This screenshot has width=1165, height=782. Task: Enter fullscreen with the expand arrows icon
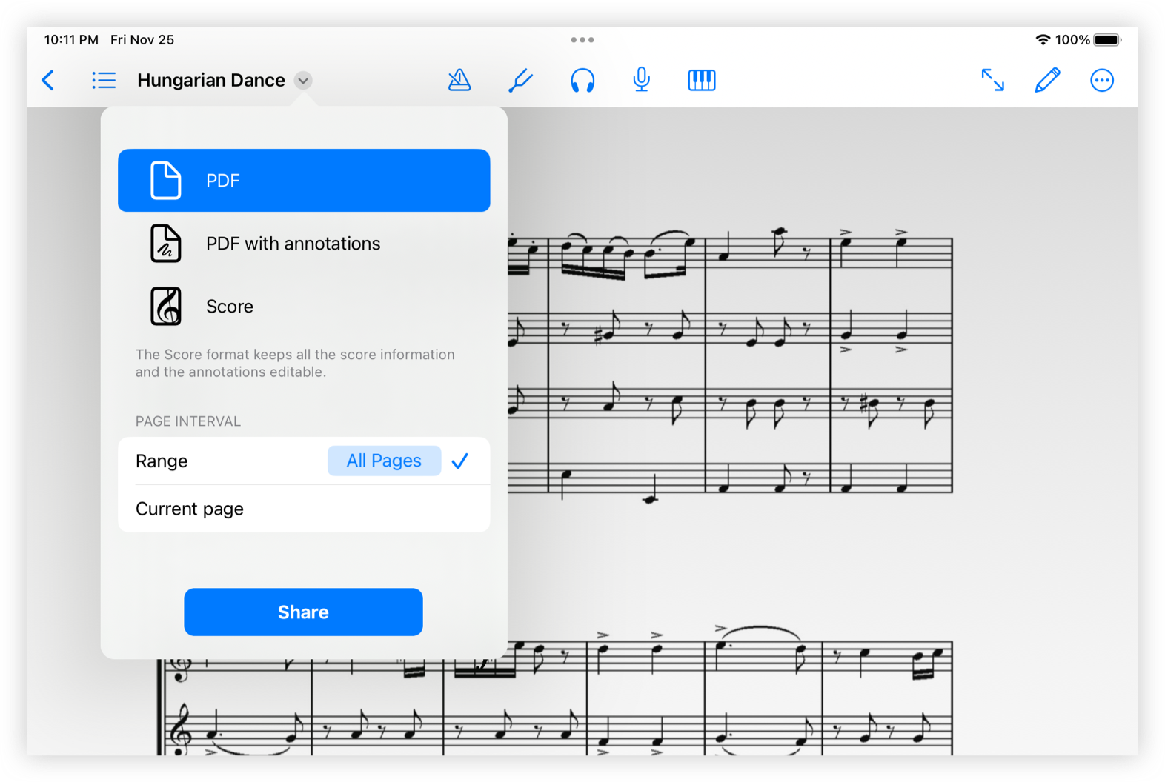click(x=992, y=80)
